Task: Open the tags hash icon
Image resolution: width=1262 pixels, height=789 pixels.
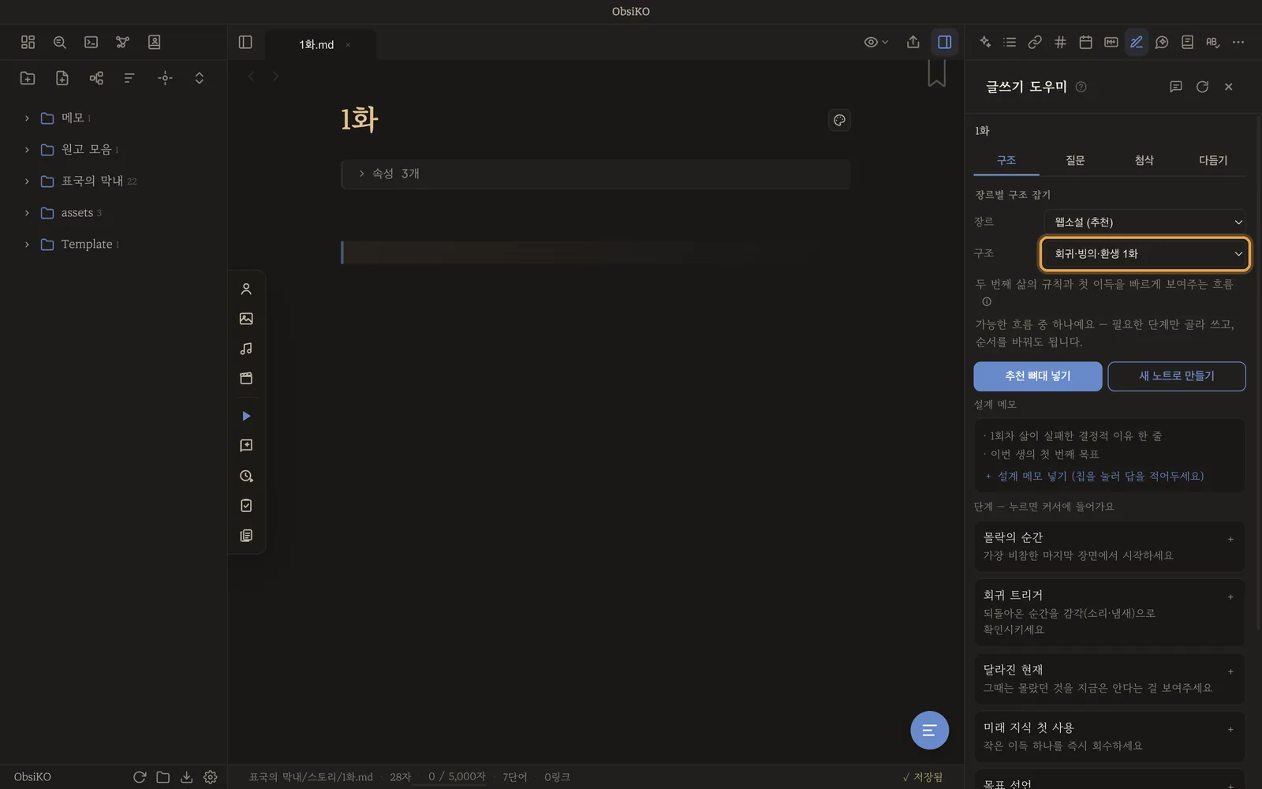Action: tap(1060, 42)
